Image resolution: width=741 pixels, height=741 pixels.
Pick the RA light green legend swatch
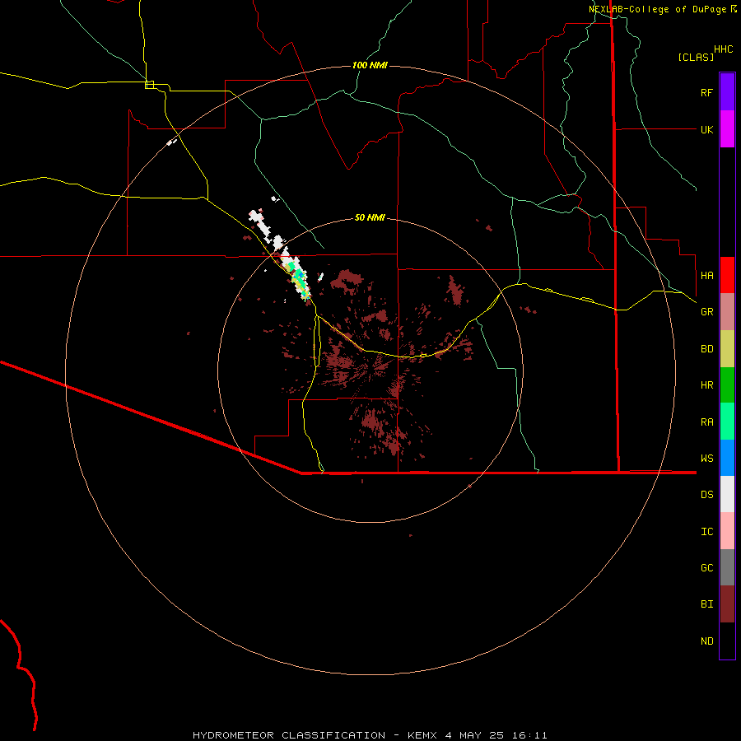tap(727, 422)
